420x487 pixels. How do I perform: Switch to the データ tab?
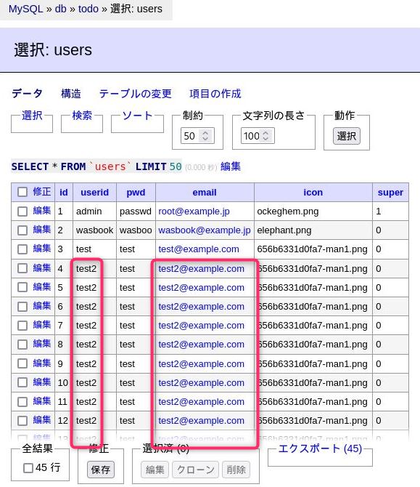tap(27, 94)
